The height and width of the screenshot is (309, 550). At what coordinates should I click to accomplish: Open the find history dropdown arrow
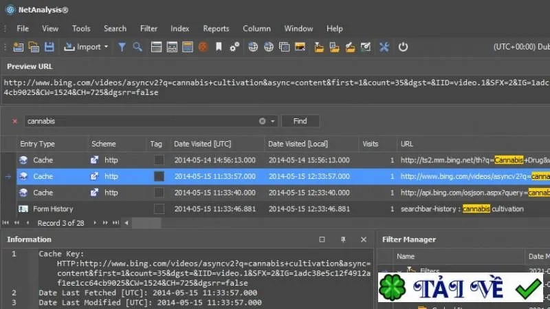272,121
